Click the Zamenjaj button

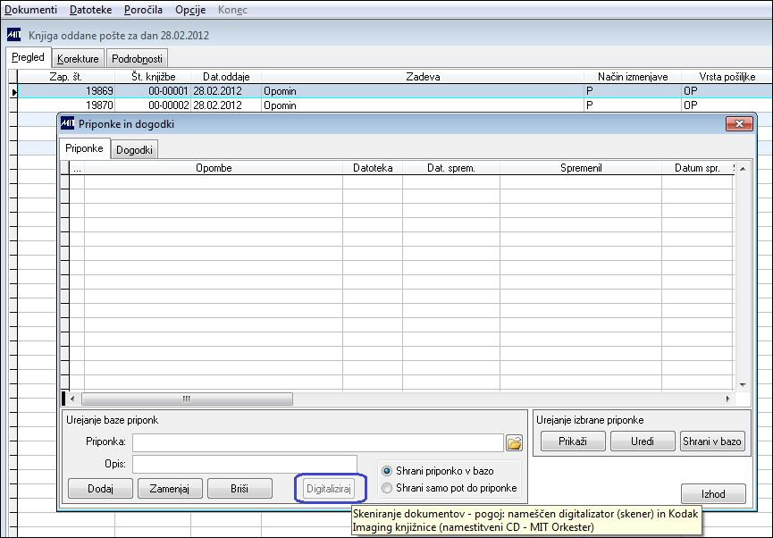pyautogui.click(x=170, y=489)
